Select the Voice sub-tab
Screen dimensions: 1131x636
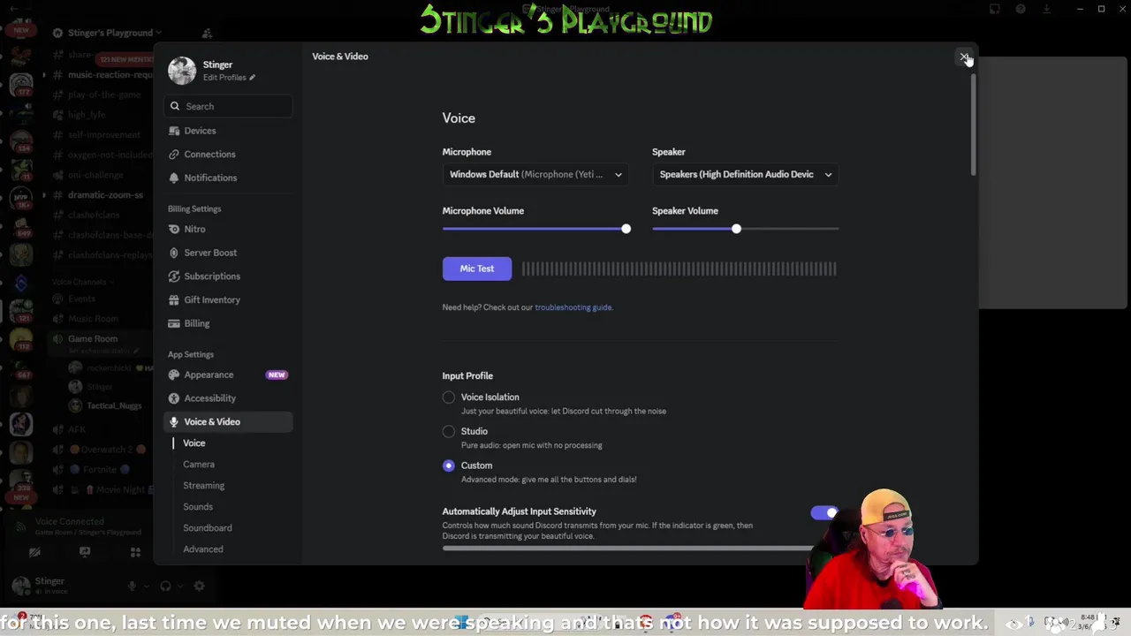pos(194,443)
